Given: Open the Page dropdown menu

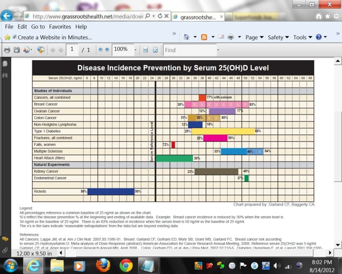Looking at the screenshot, I should click(255, 37).
